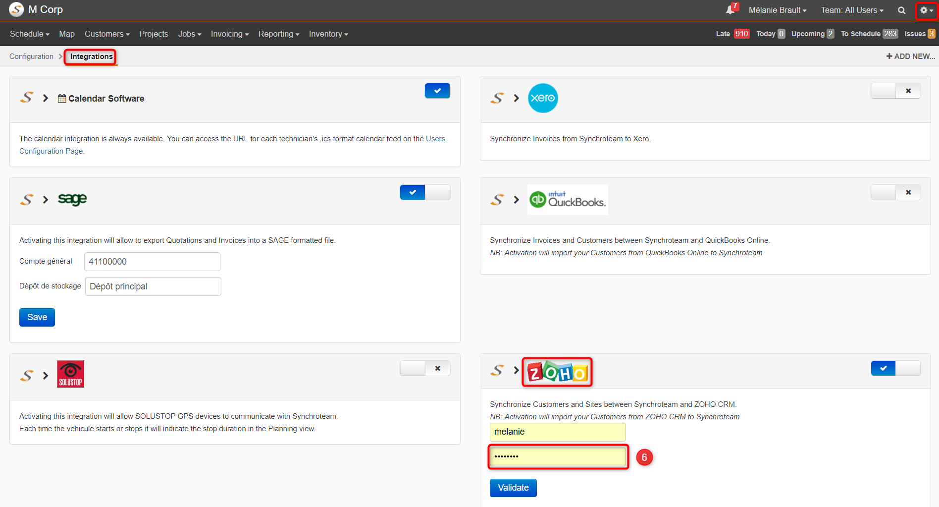Open the Map page
The height and width of the screenshot is (507, 939).
pos(67,34)
